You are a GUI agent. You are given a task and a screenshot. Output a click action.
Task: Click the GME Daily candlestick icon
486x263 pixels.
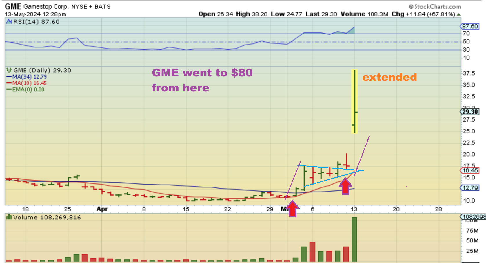click(9, 70)
